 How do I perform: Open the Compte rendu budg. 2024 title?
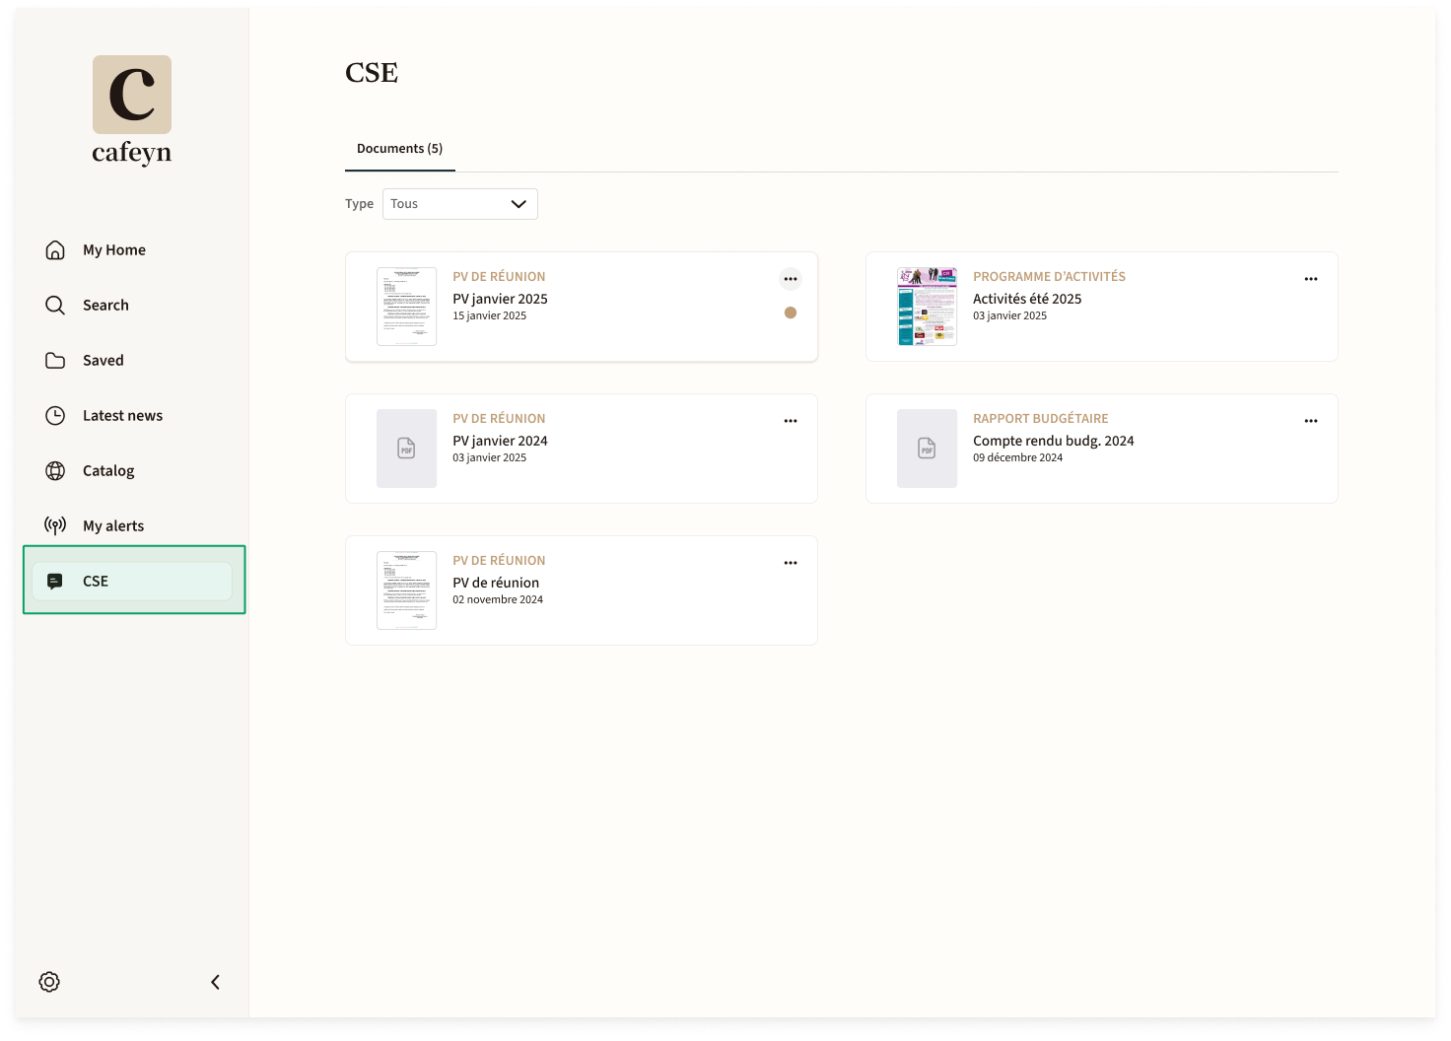coord(1054,441)
